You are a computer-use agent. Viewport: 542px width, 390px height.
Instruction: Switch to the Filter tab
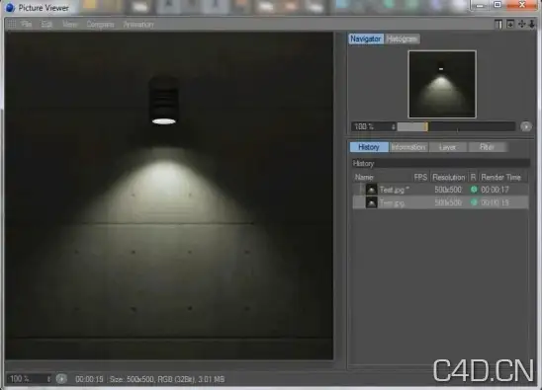tap(487, 147)
